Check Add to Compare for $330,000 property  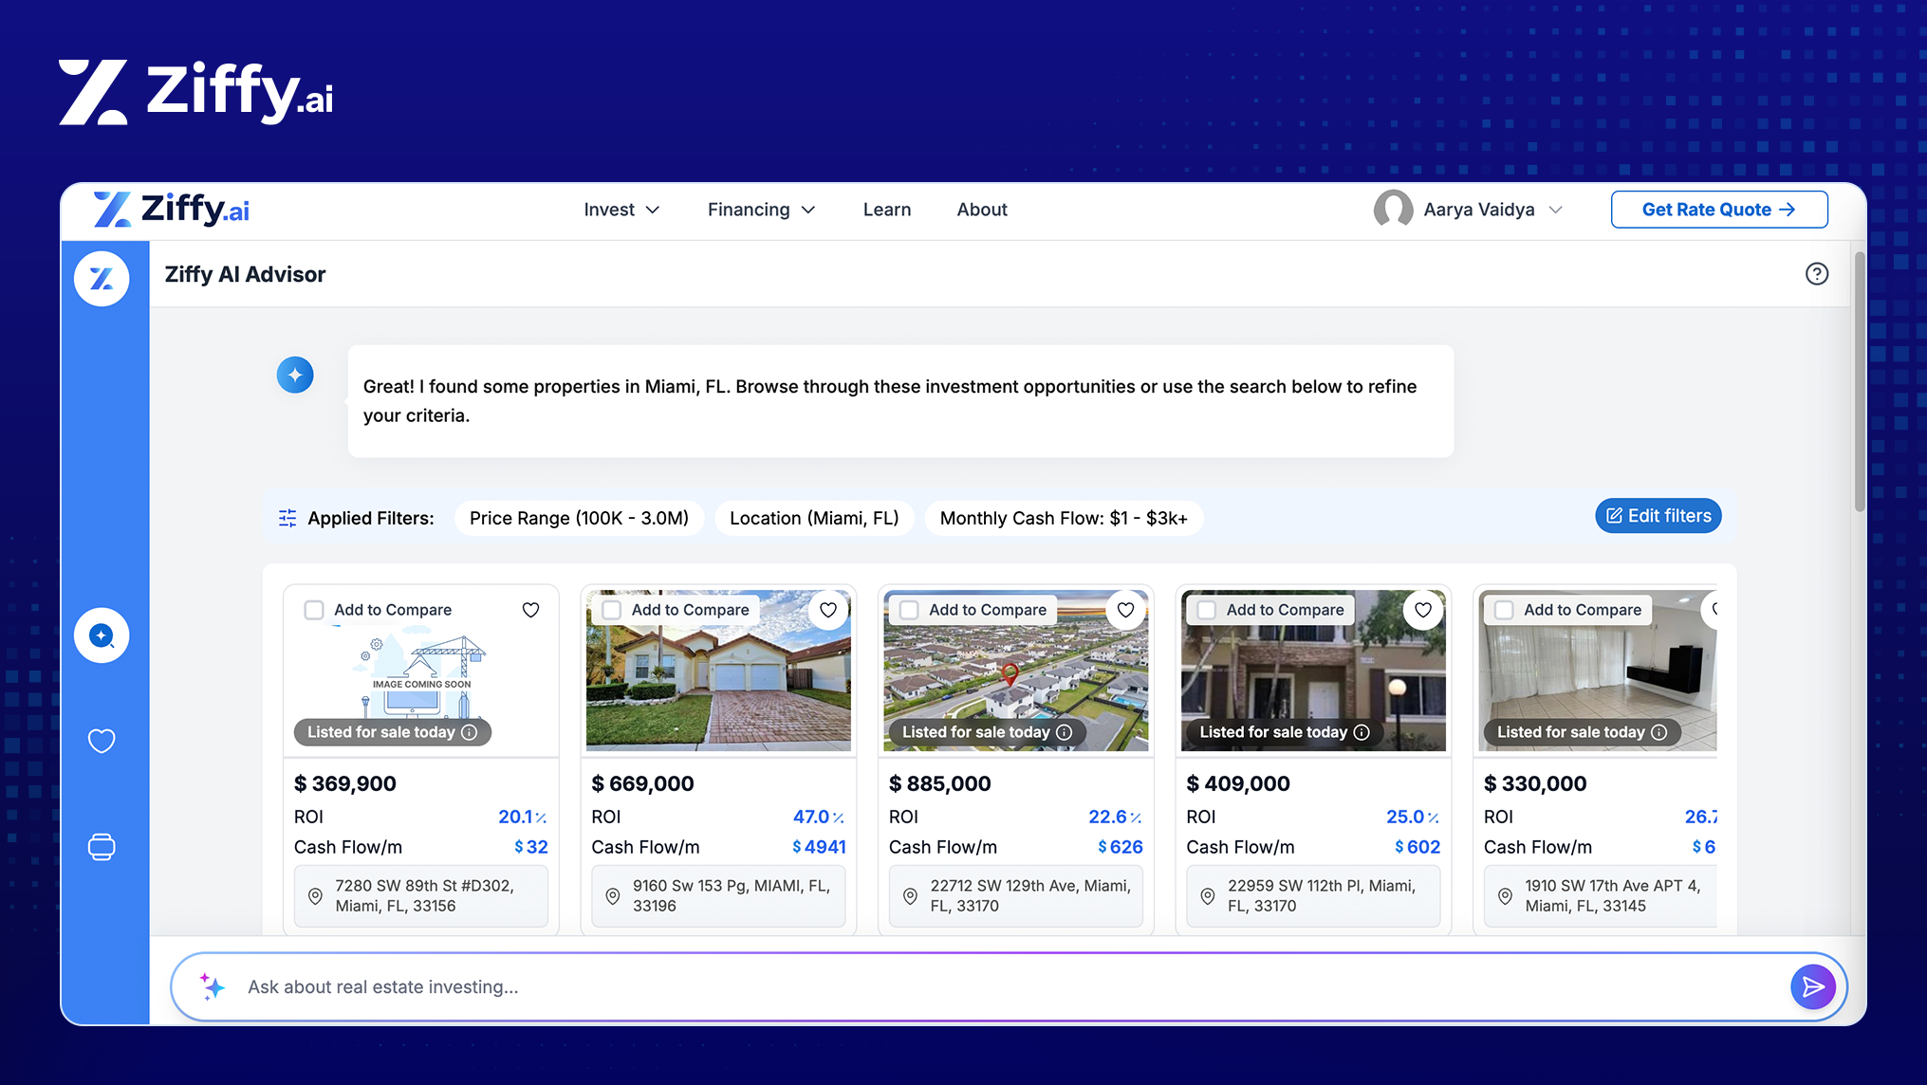point(1504,610)
